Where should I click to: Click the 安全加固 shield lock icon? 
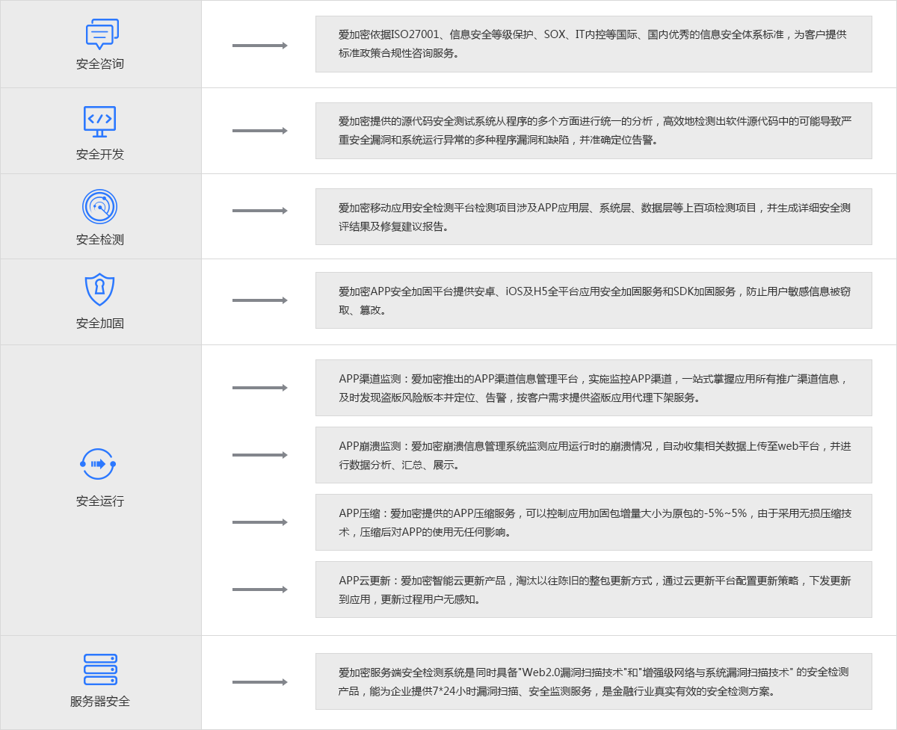point(99,290)
